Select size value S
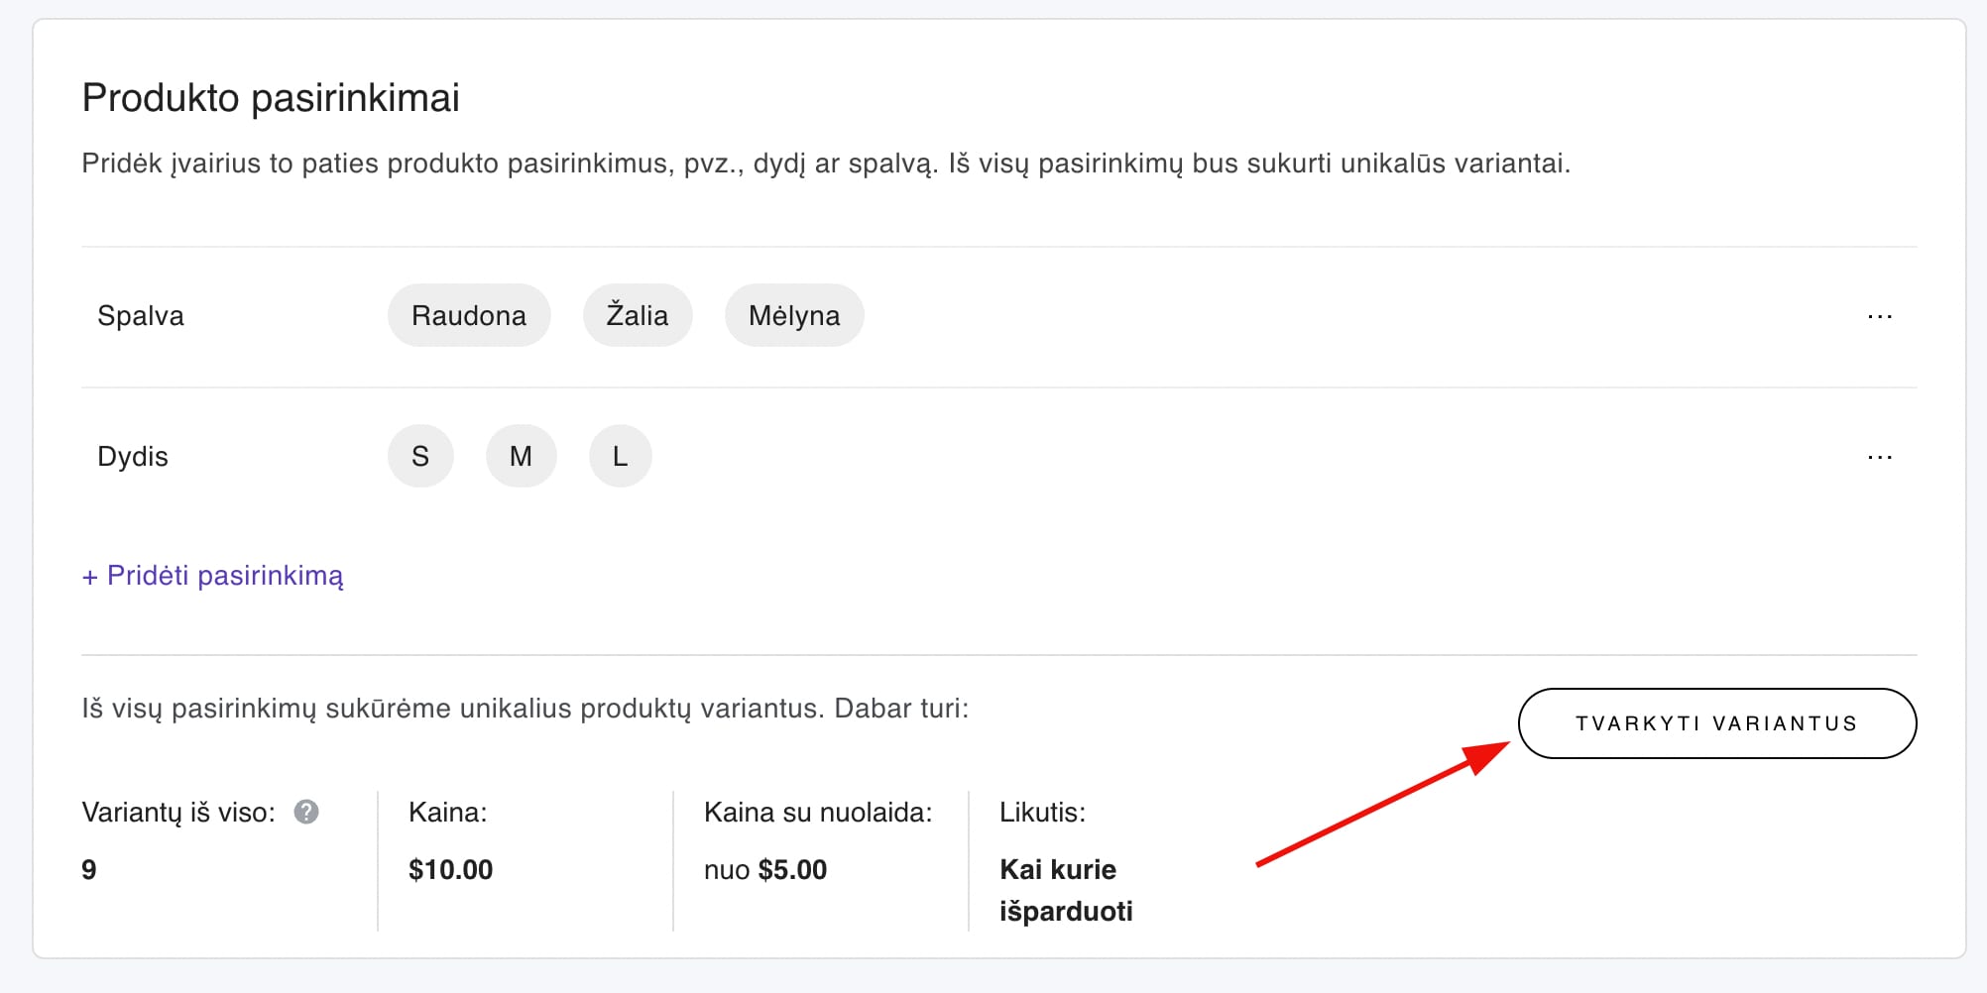The image size is (1987, 993). pos(420,456)
